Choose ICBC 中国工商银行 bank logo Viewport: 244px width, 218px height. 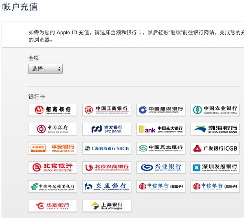point(107,110)
